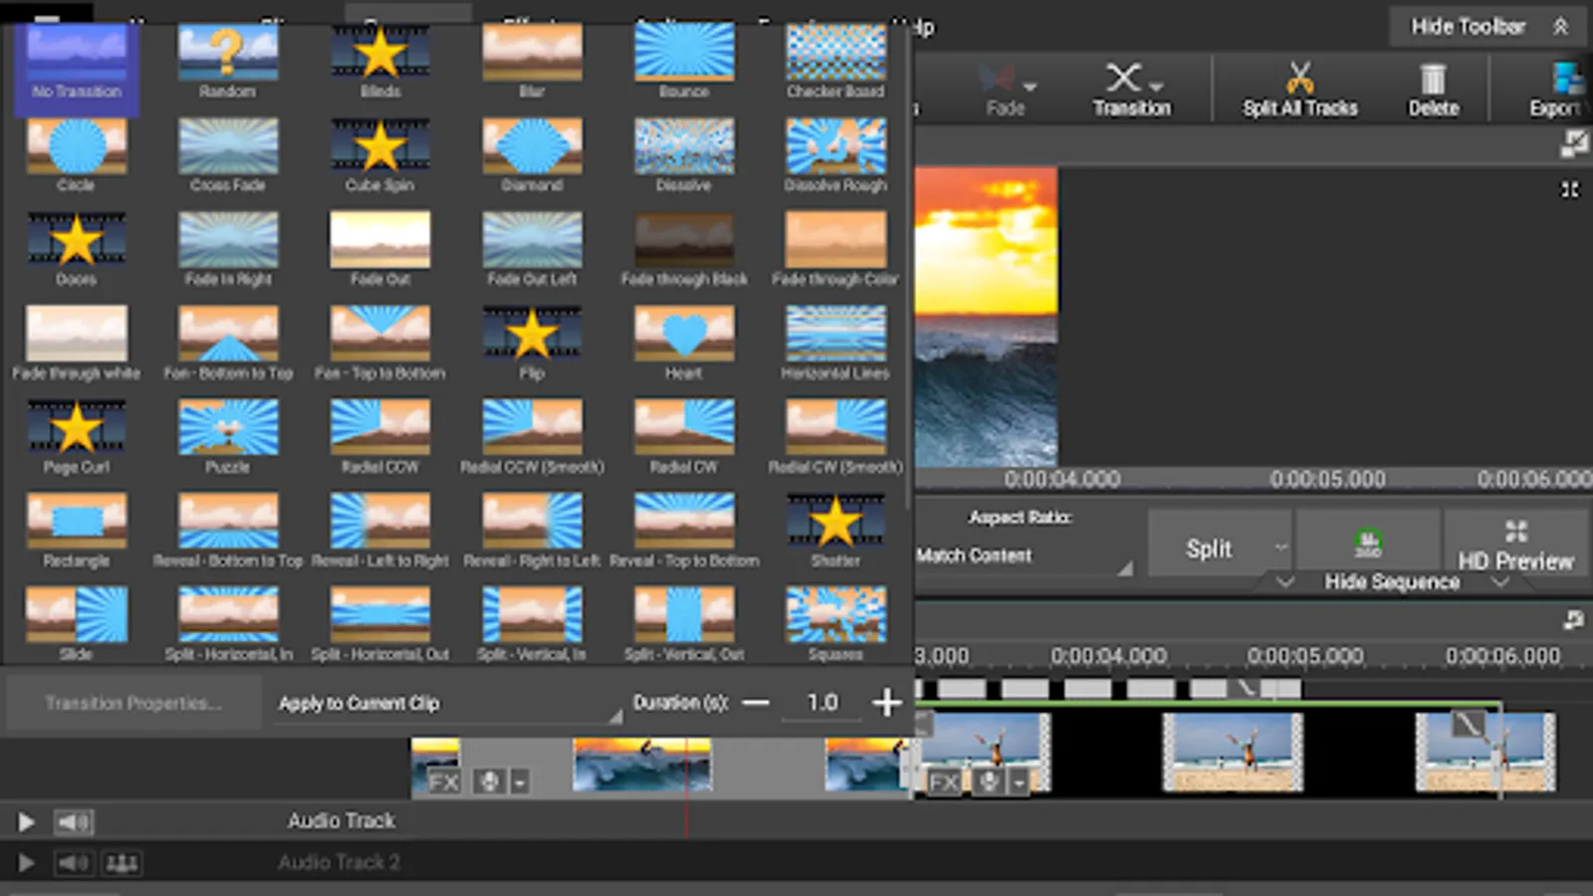
Task: Pick the Page Curl transition
Action: pyautogui.click(x=77, y=428)
